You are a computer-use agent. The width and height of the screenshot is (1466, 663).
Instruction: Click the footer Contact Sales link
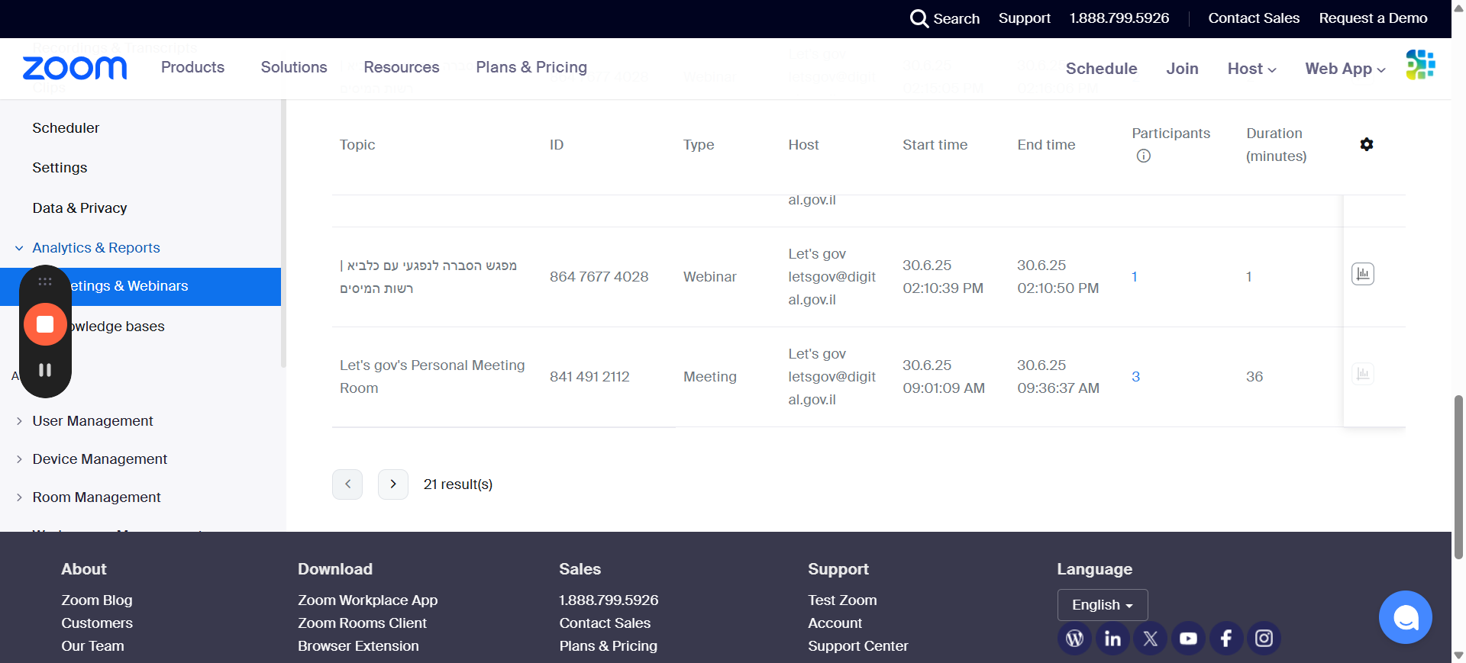click(605, 623)
